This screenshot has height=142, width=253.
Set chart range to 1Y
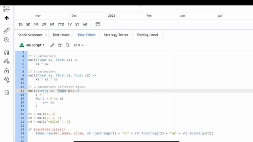(70, 24)
